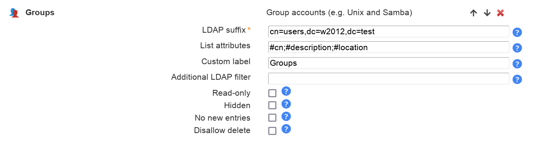Click the Groups people icon

[14, 13]
